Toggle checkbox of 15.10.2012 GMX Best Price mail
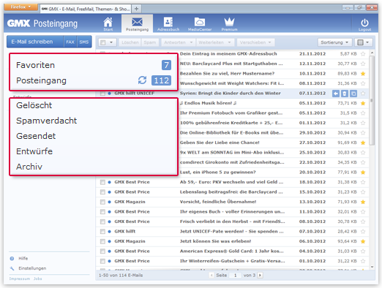Screen dimensions: 382x288 click(x=102, y=192)
